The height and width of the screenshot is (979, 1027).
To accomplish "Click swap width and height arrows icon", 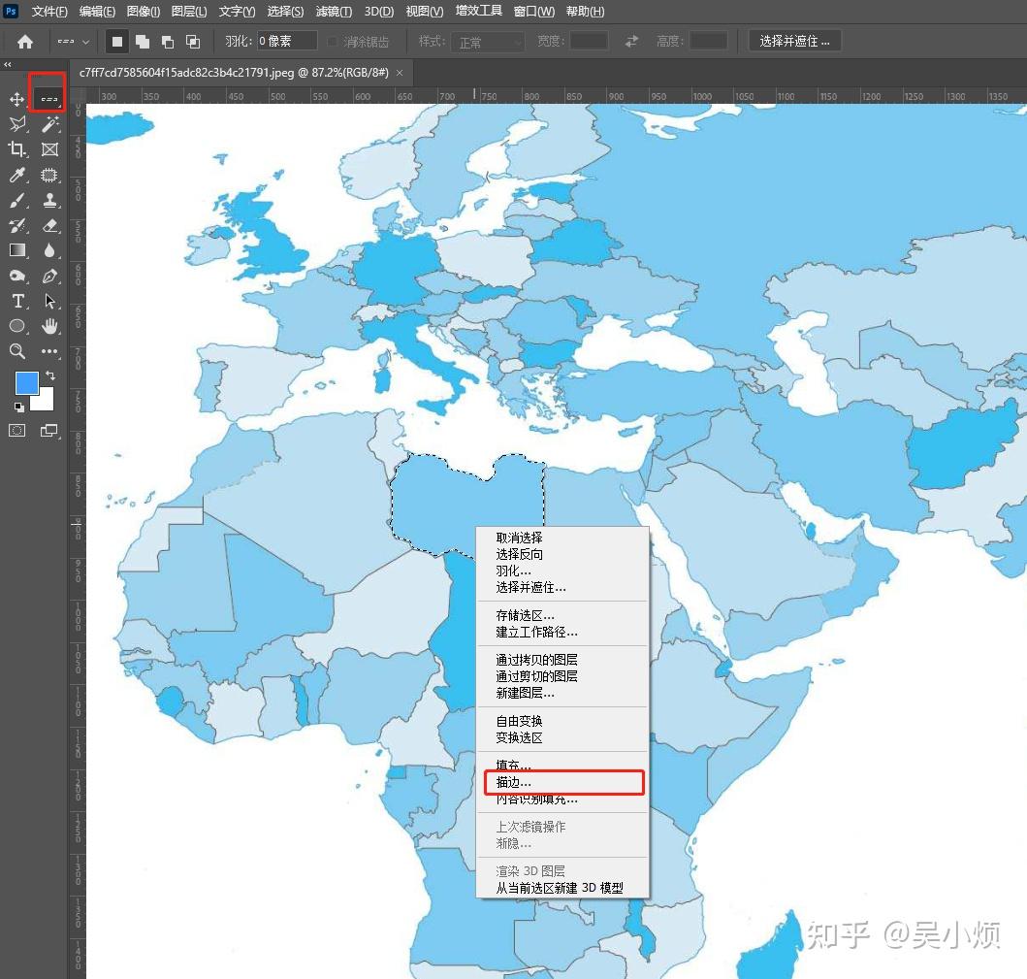I will click(x=631, y=42).
